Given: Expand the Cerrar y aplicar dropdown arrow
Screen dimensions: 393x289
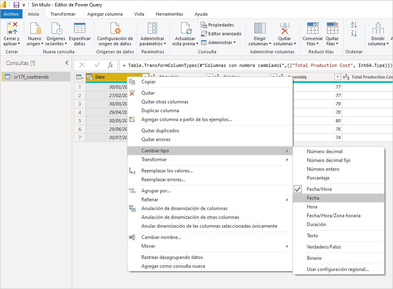Looking at the screenshot, I should point(19,44).
